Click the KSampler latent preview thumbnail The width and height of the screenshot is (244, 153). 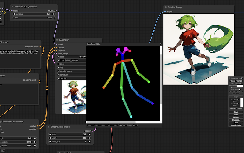(74, 97)
